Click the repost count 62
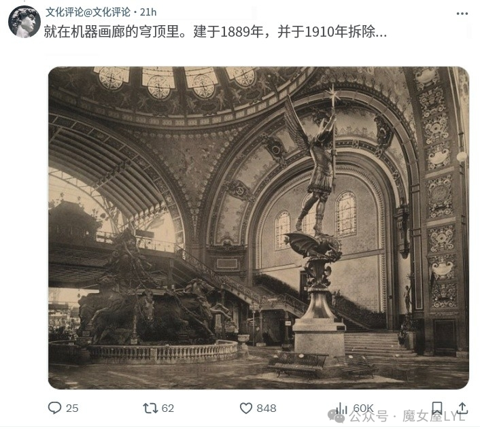This screenshot has width=480, height=435. tap(168, 408)
